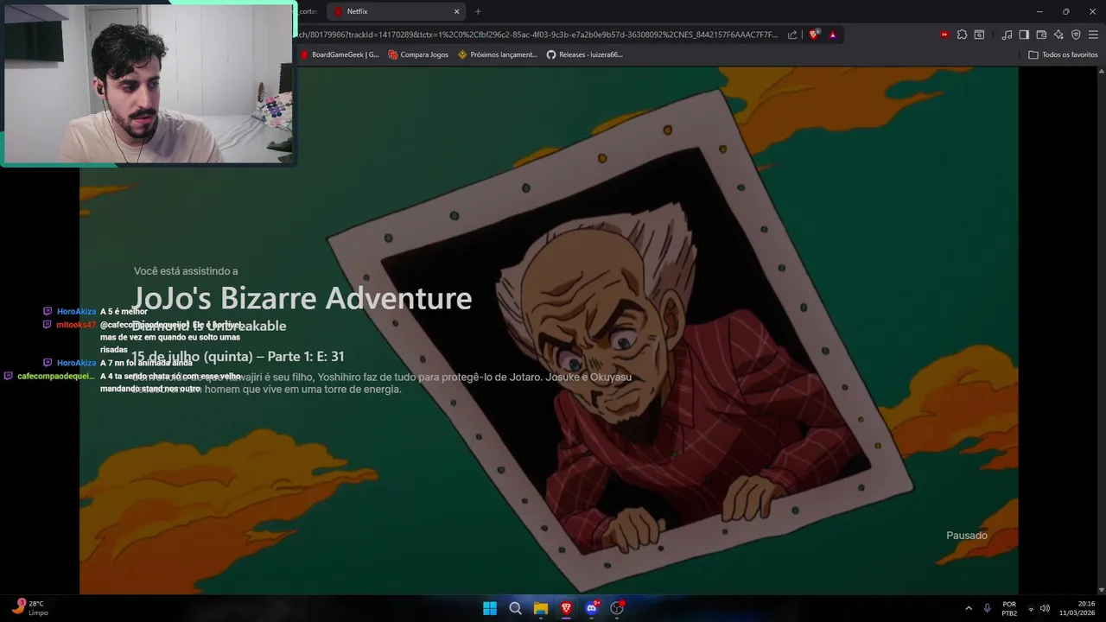This screenshot has height=622, width=1106.
Task: Click the share page icon in address bar
Action: (x=792, y=35)
